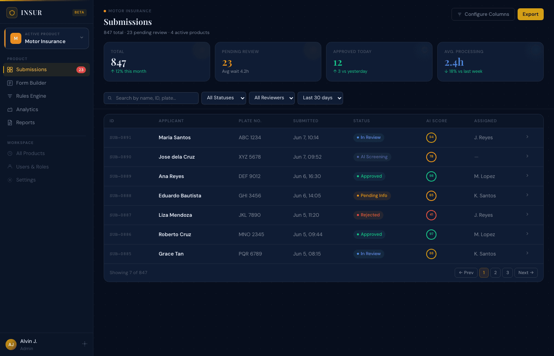Click the red 23 badge on Submissions
Viewport: 554px width, 356px height.
pyautogui.click(x=81, y=70)
